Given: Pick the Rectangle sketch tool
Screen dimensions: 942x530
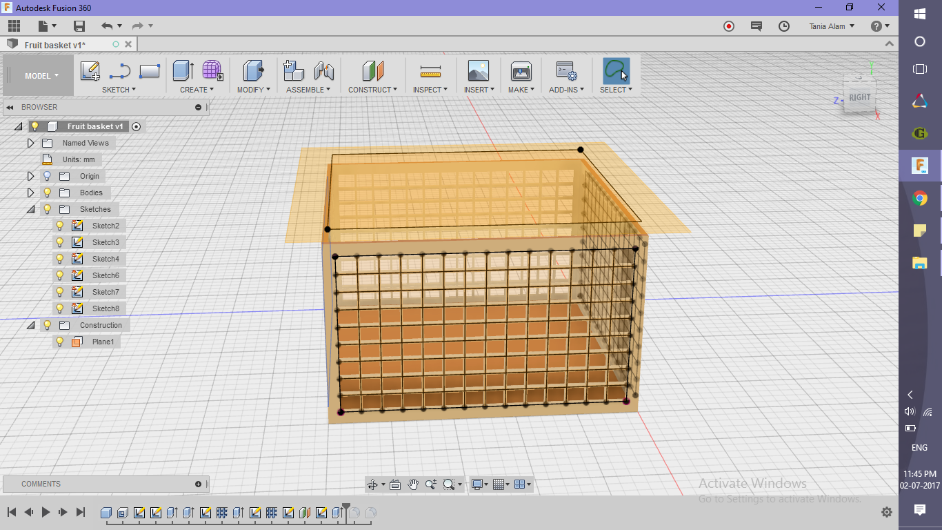Looking at the screenshot, I should [150, 70].
